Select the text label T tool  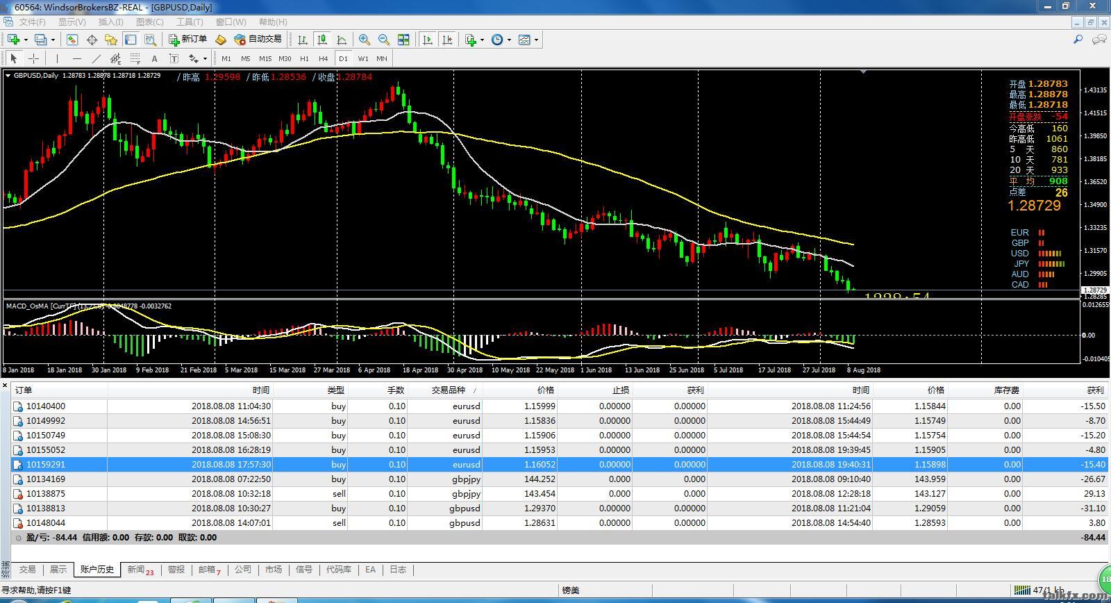(174, 58)
